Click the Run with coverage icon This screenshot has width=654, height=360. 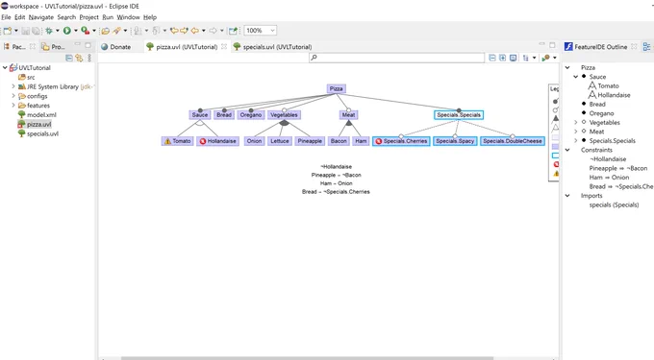coord(85,31)
